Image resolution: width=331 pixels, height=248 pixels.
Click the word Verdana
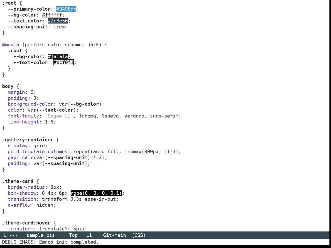134,116
